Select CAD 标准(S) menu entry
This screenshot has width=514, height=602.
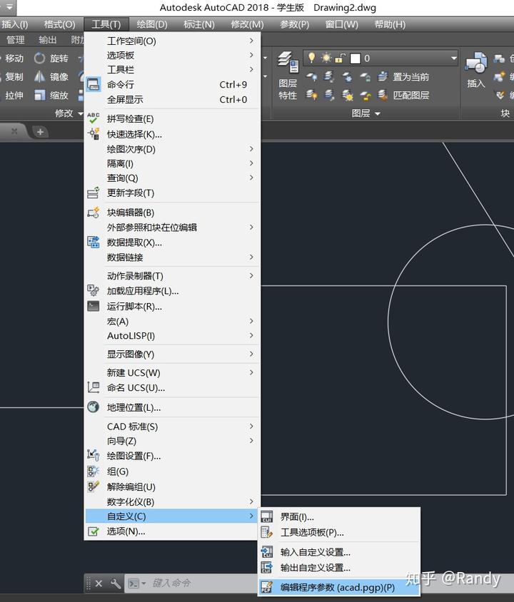tap(172, 427)
